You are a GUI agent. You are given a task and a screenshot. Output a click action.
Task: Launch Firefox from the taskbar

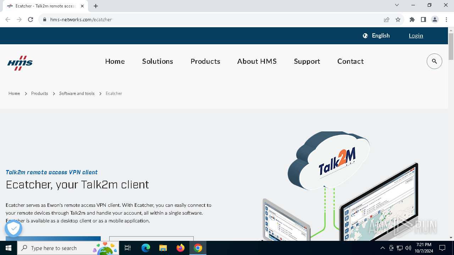[x=181, y=248]
